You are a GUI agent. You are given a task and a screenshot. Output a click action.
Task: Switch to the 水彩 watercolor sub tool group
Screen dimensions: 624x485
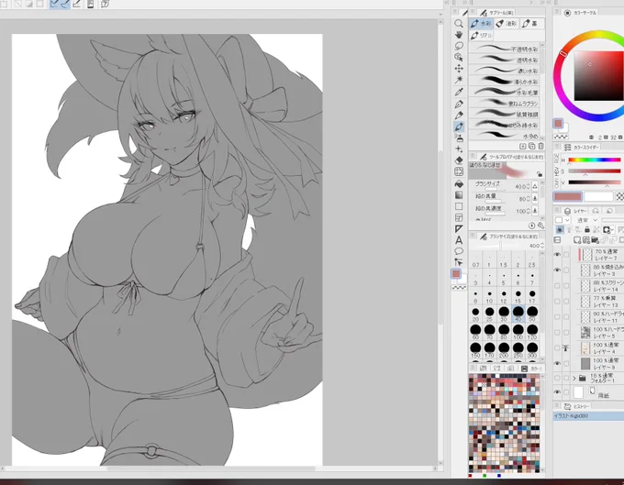click(481, 24)
